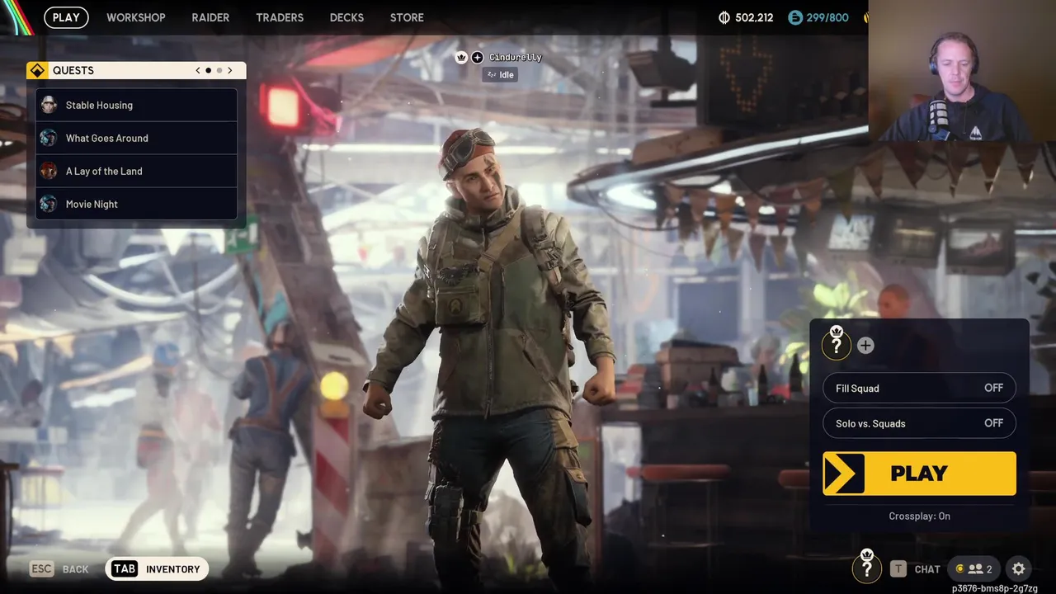The height and width of the screenshot is (594, 1056).
Task: Click the ESC key back icon
Action: [x=41, y=568]
